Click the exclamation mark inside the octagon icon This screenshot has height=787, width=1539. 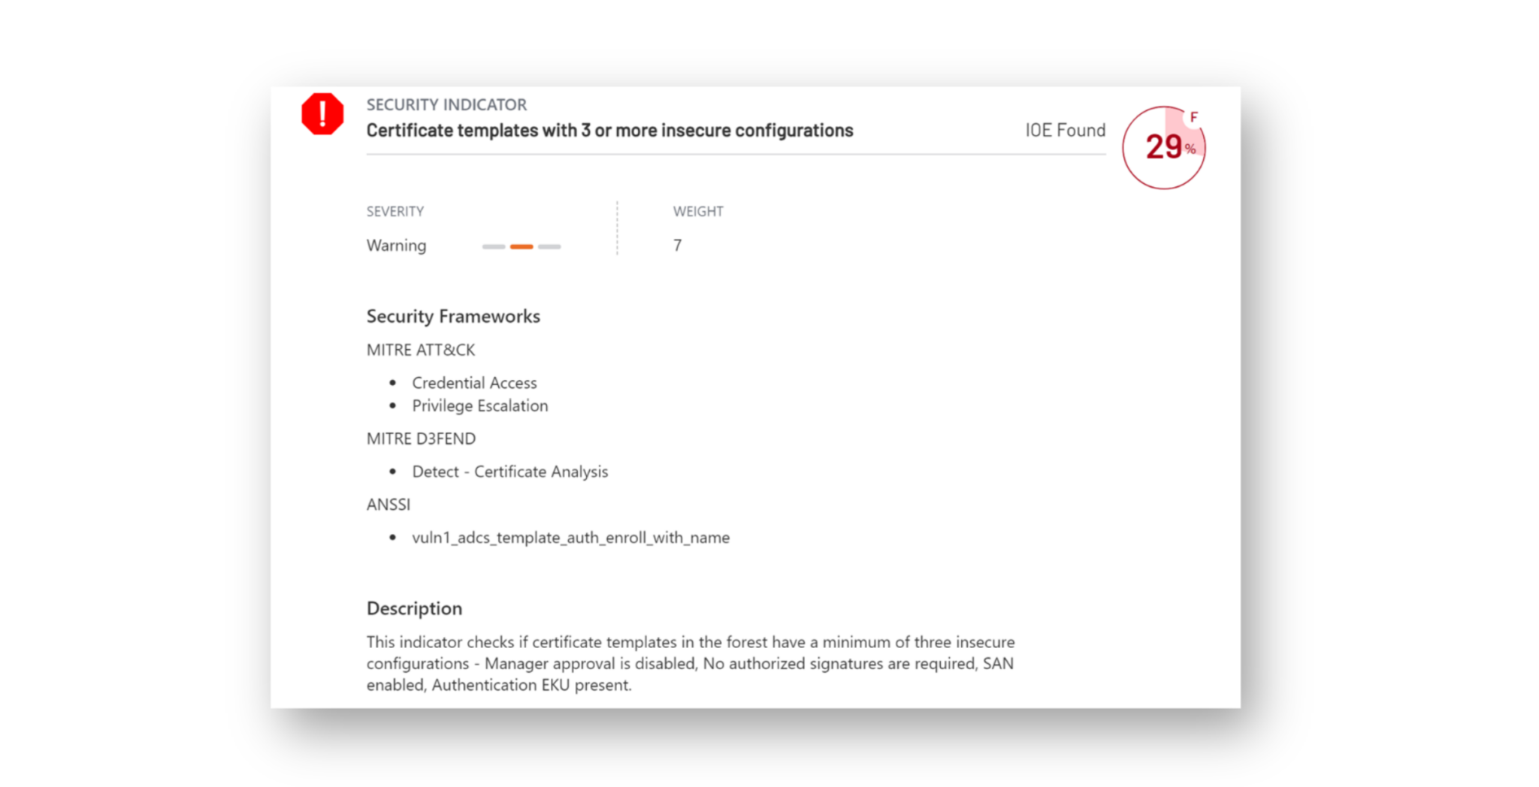pos(322,113)
